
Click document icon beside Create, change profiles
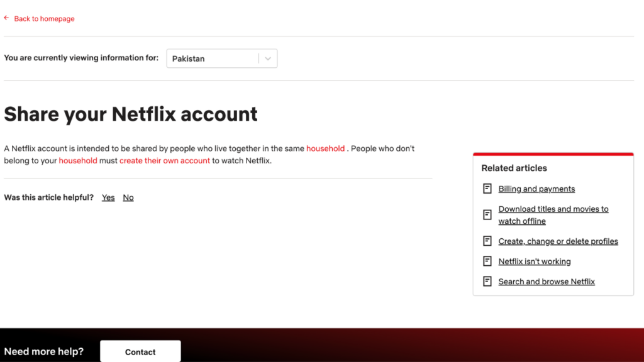(x=487, y=241)
